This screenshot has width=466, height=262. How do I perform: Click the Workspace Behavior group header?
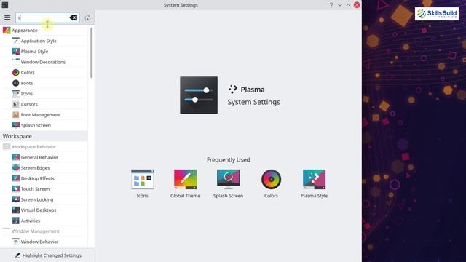44,147
